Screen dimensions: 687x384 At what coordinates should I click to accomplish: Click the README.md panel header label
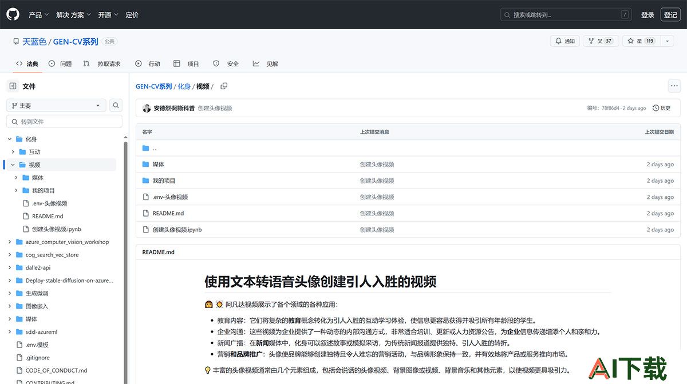point(158,252)
